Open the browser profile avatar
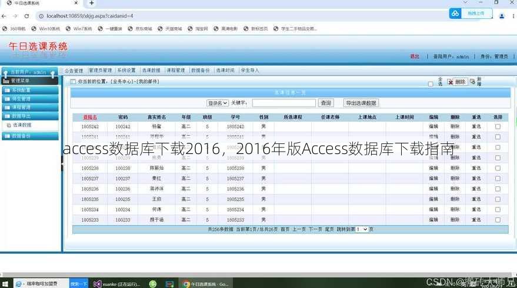The image size is (517, 288). pyautogui.click(x=502, y=16)
